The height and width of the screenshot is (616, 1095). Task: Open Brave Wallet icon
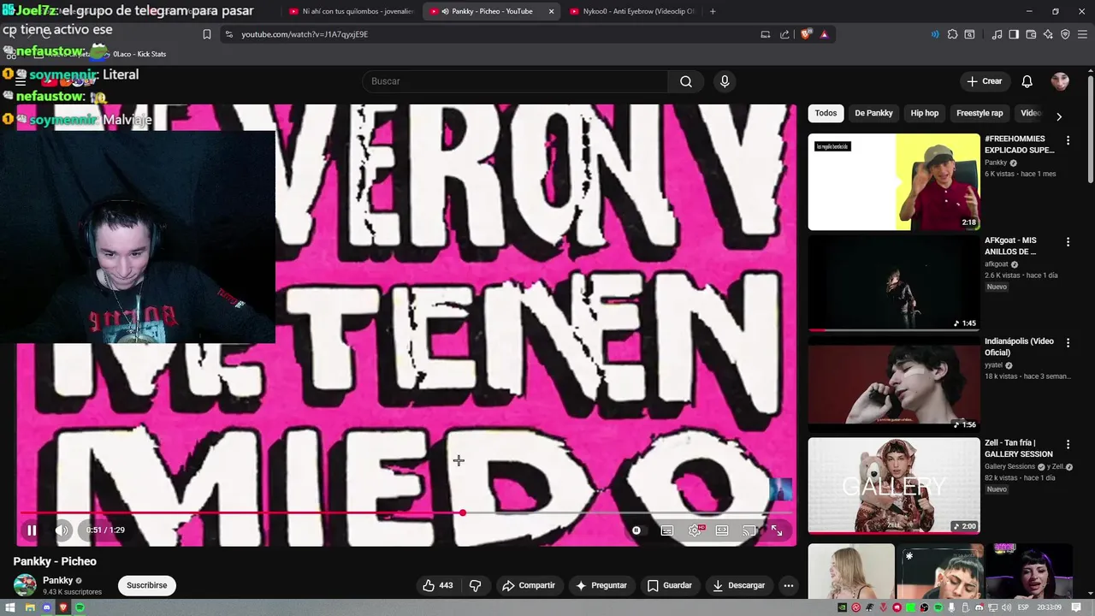(x=1031, y=34)
